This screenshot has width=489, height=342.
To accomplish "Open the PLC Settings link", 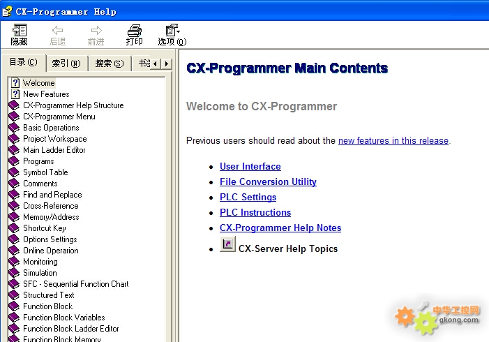I will [x=248, y=197].
